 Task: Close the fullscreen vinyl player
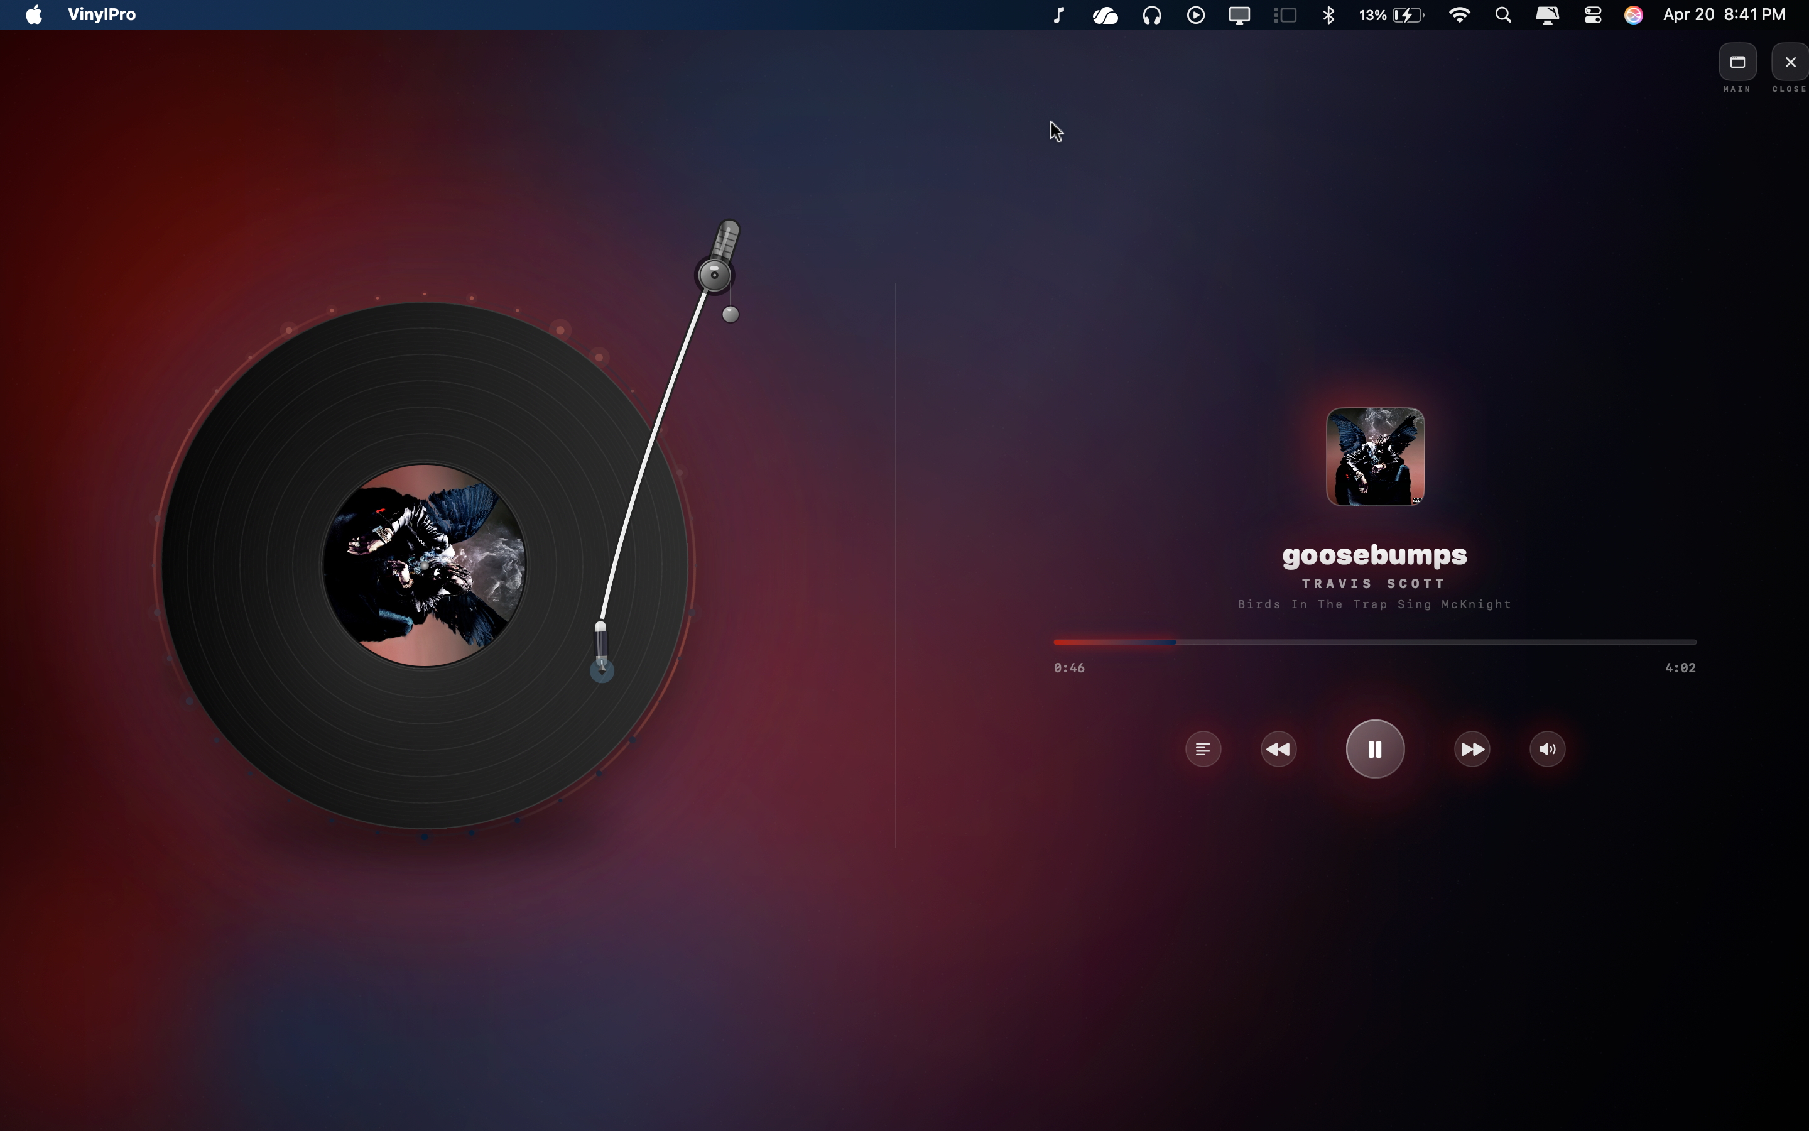[1790, 62]
